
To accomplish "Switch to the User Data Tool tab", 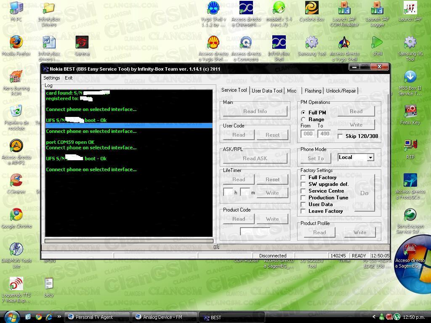I will coord(267,91).
